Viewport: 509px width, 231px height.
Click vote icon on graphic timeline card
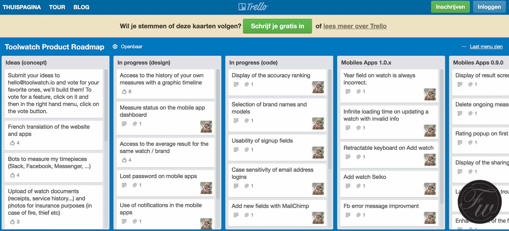(x=124, y=91)
